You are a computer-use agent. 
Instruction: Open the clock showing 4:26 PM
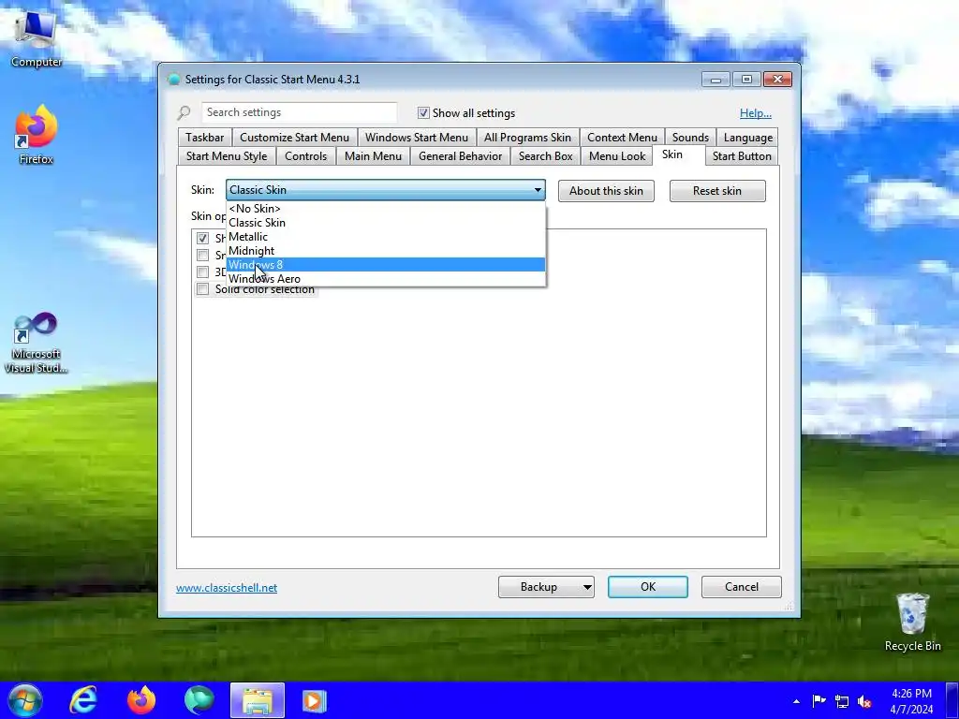pos(911,701)
